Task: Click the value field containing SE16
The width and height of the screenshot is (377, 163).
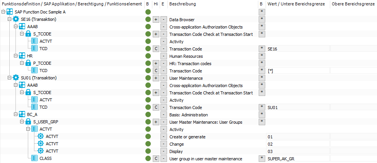Action: click(298, 49)
